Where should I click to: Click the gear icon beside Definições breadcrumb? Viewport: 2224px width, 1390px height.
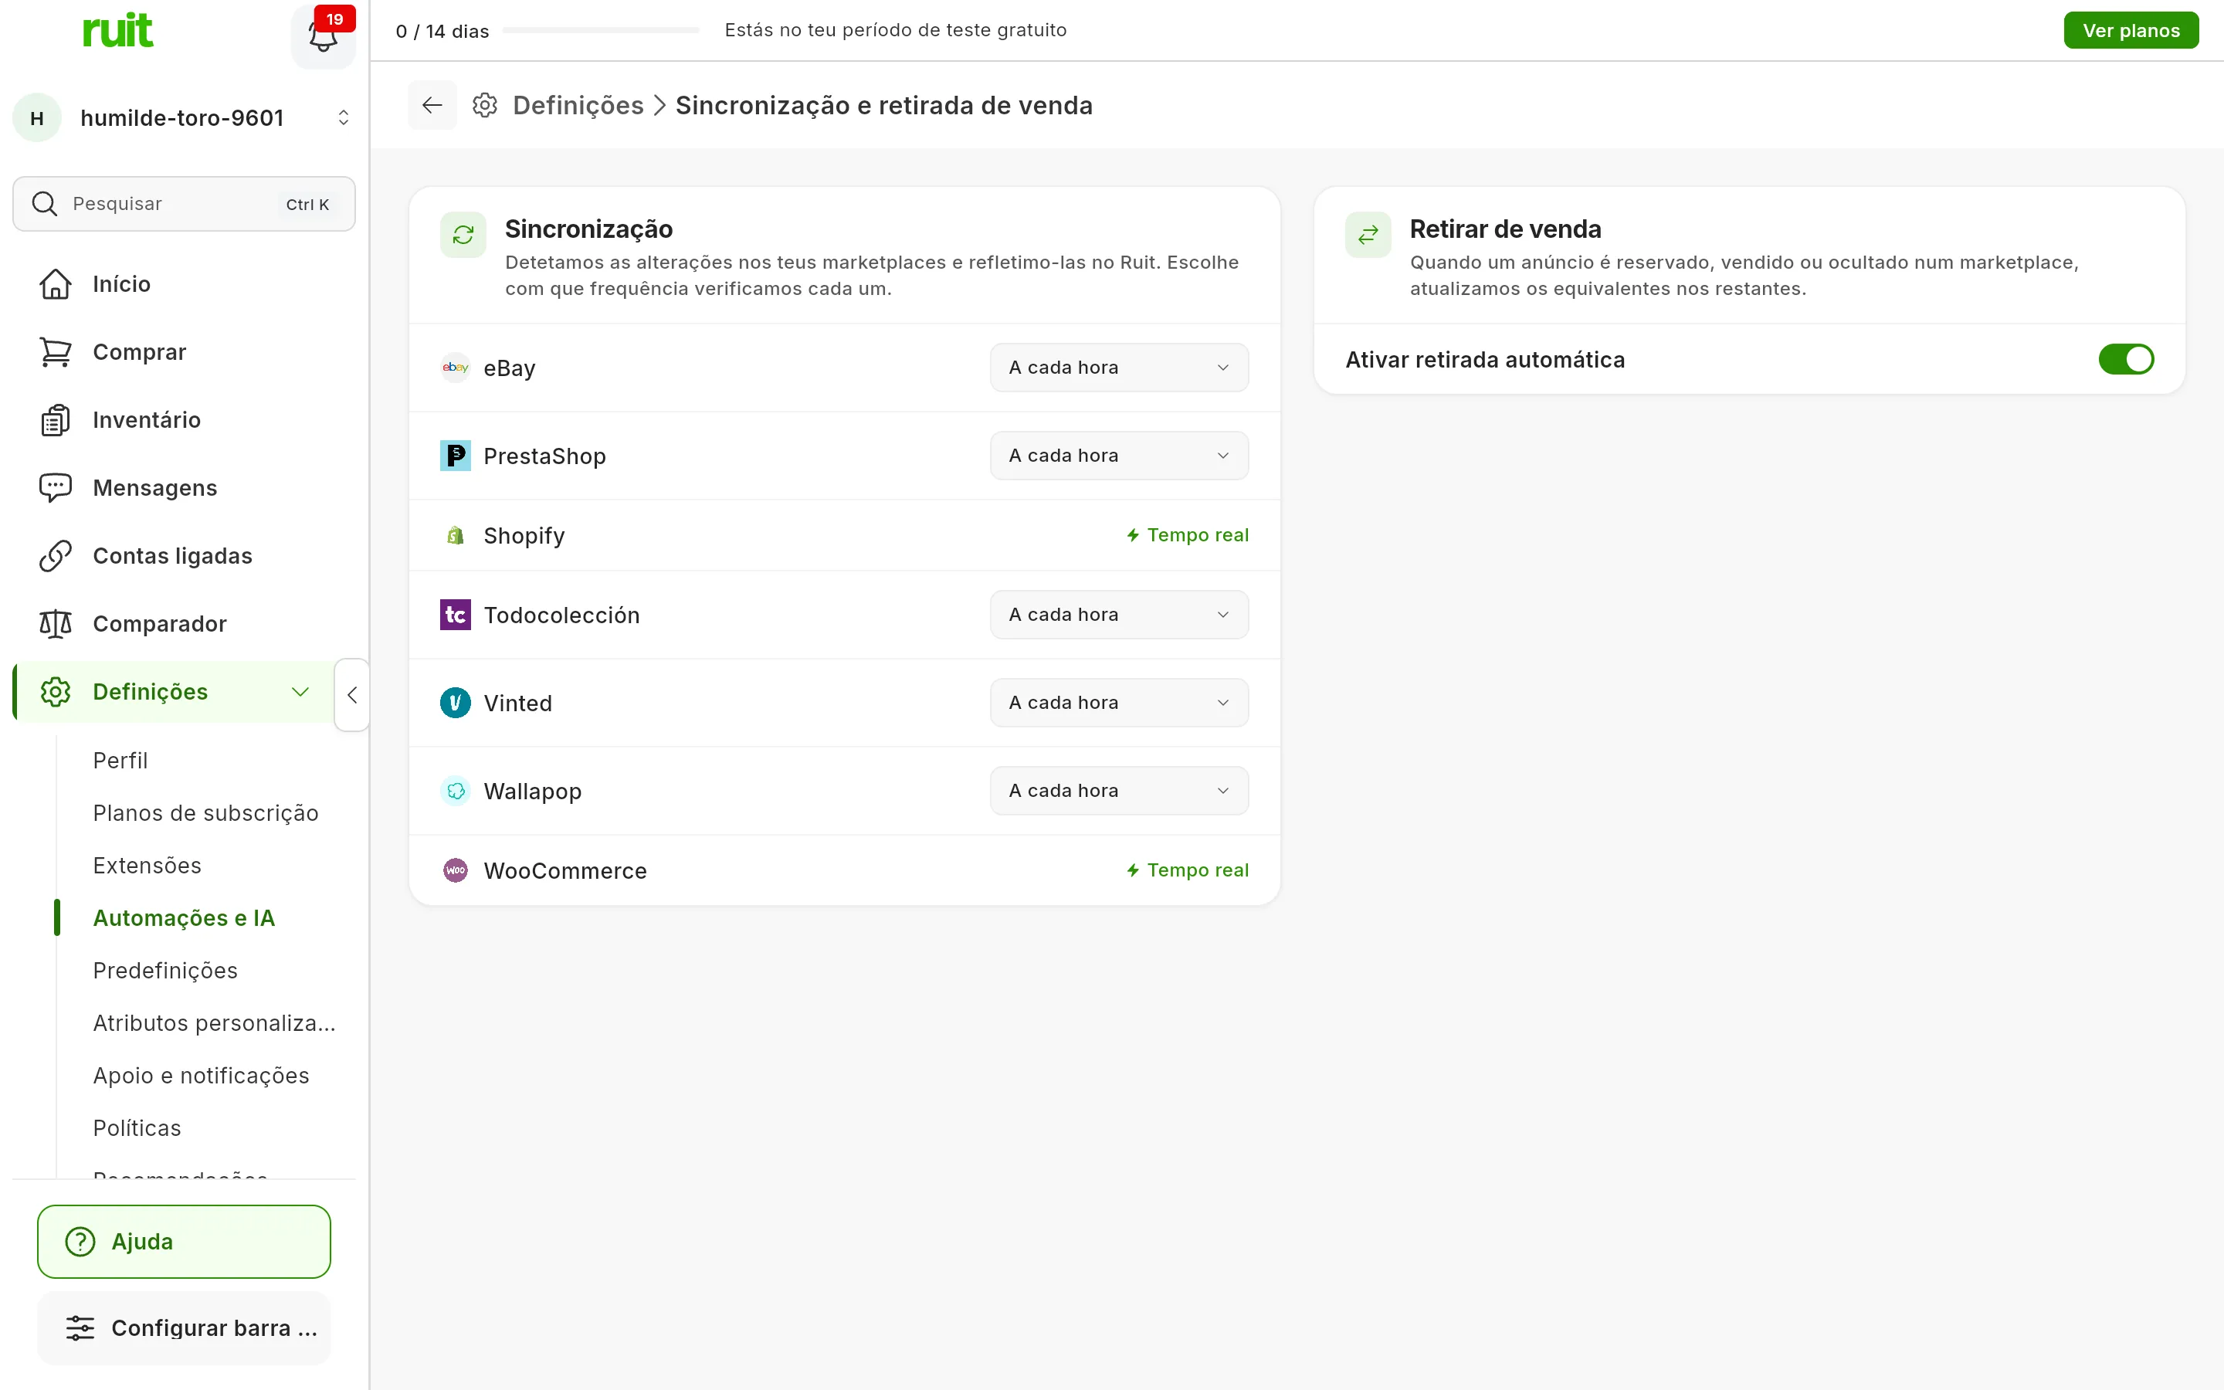coord(485,105)
